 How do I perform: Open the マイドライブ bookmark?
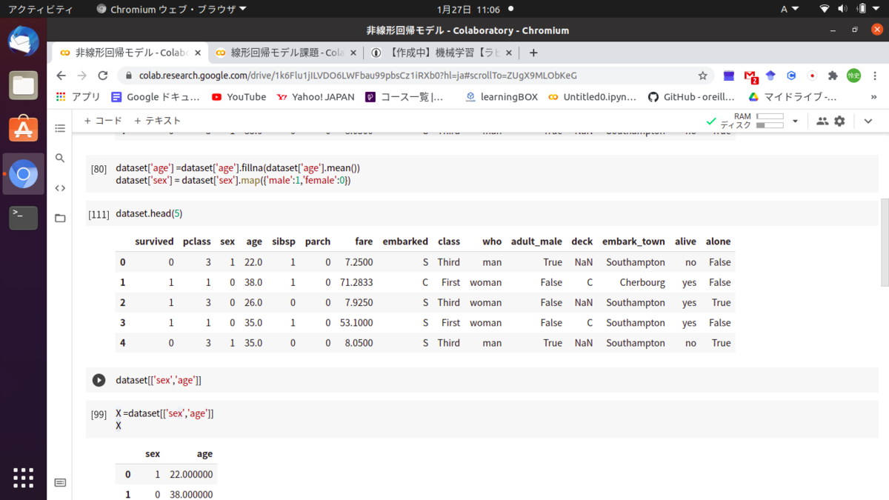tap(792, 97)
